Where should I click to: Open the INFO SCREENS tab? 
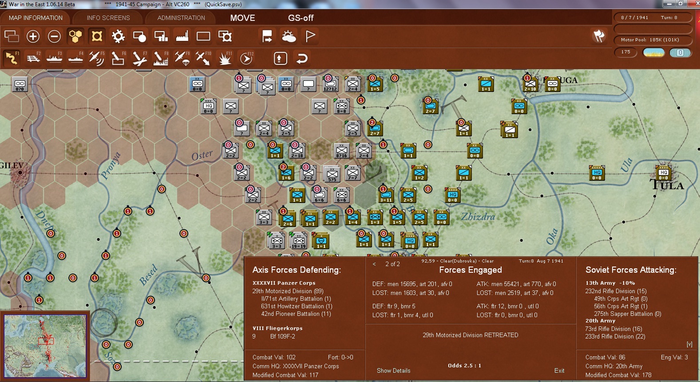pos(108,18)
